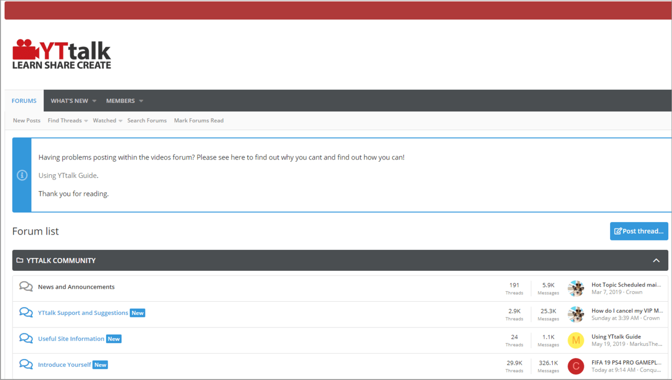Switch to the Forums tab
This screenshot has width=672, height=380.
[24, 101]
